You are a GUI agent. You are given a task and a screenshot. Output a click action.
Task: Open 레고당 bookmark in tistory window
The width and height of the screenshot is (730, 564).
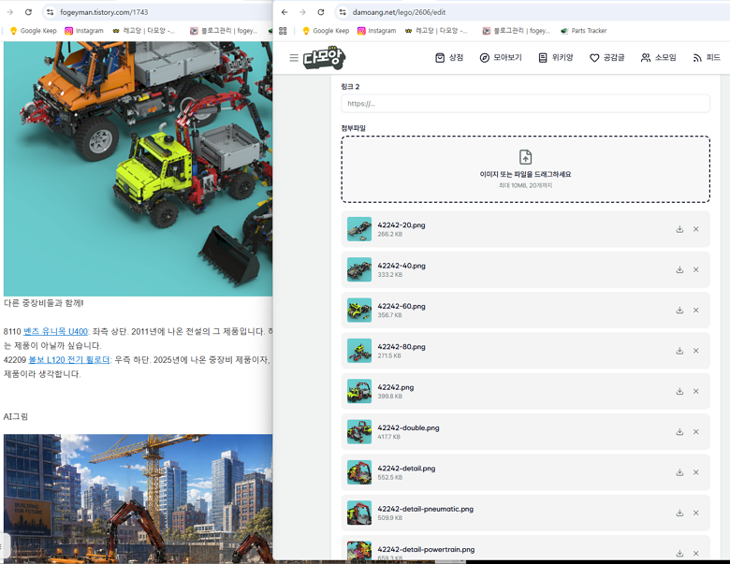pyautogui.click(x=143, y=31)
